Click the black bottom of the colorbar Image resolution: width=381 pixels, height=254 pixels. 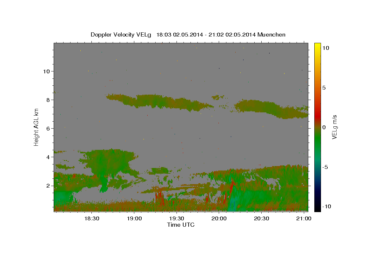point(317,208)
